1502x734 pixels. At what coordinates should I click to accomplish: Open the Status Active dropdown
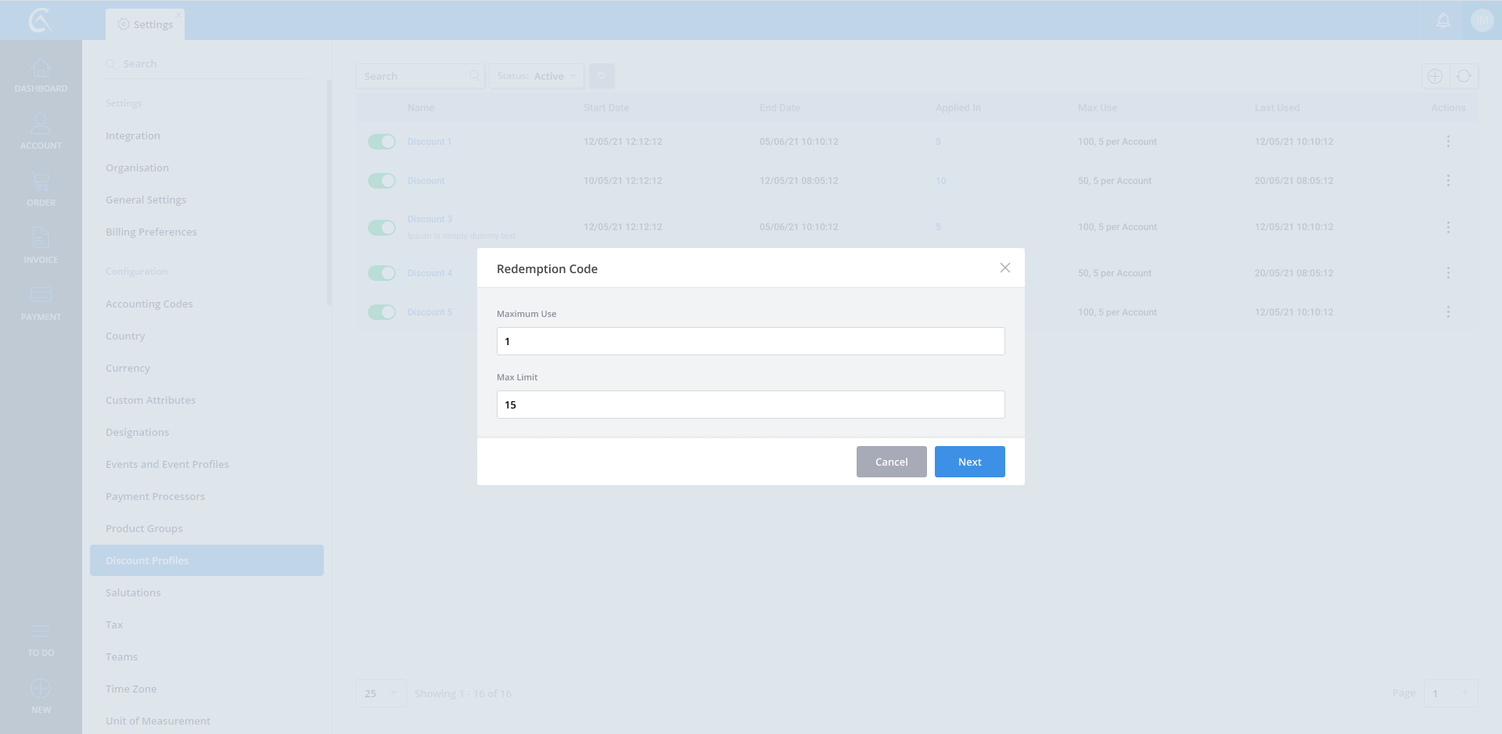(x=537, y=76)
